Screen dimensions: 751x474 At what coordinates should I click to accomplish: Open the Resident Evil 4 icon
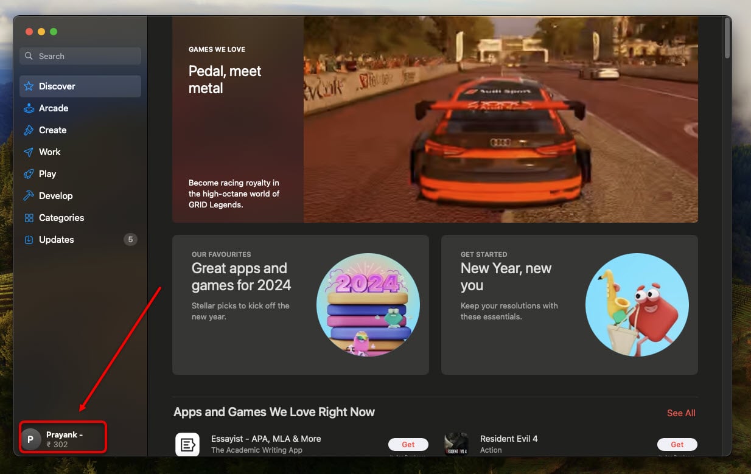(456, 444)
